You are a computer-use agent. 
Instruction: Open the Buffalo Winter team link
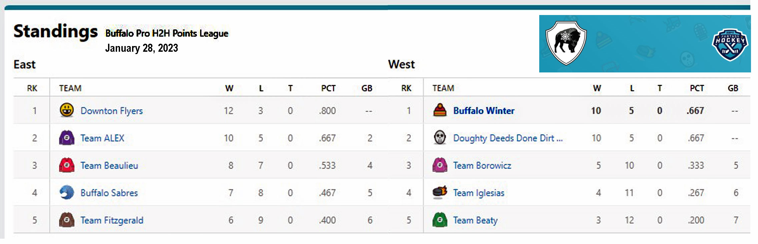(x=484, y=111)
